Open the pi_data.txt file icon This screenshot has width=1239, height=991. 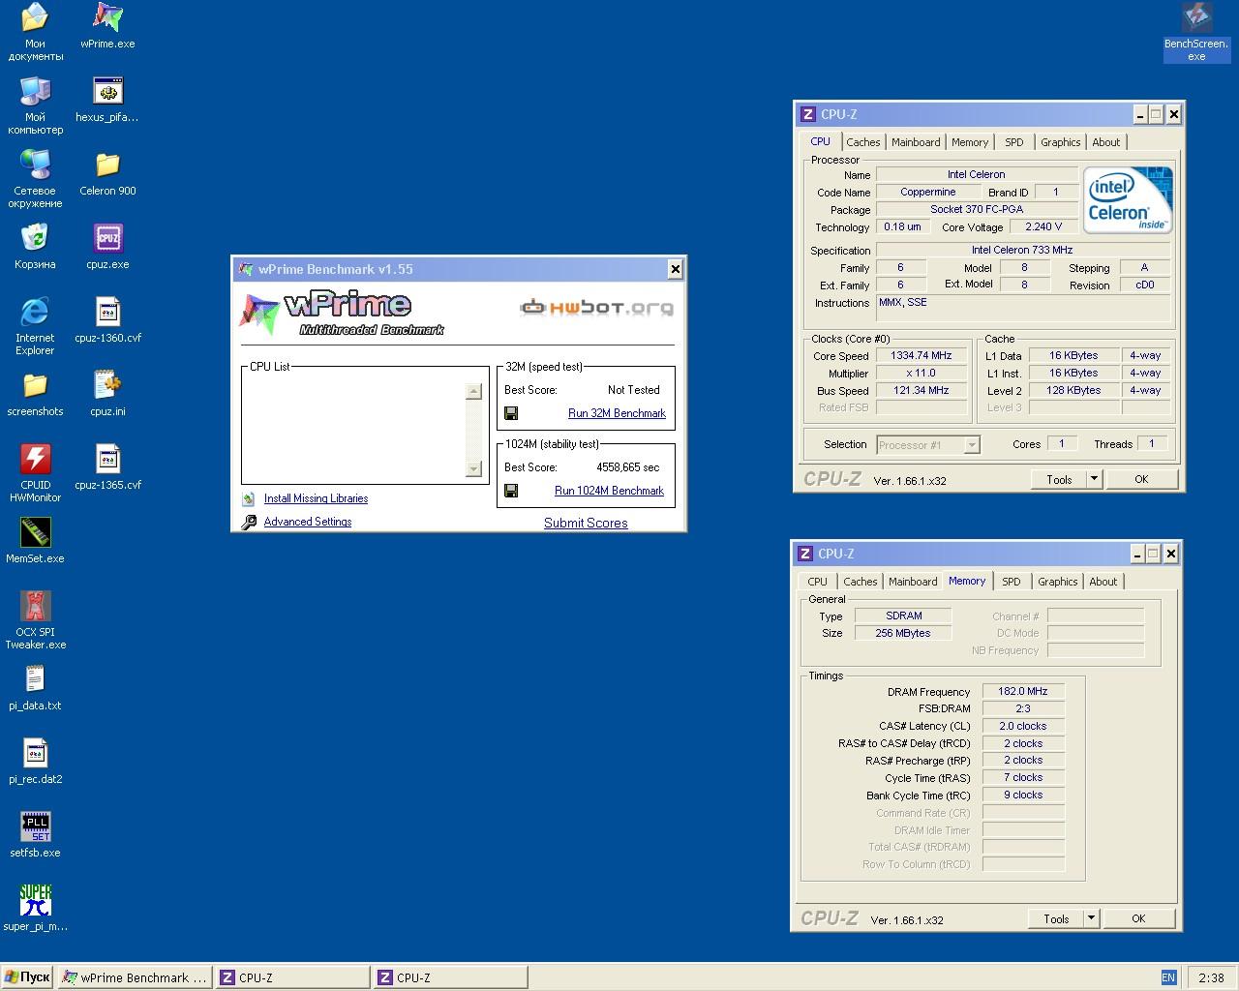click(35, 688)
